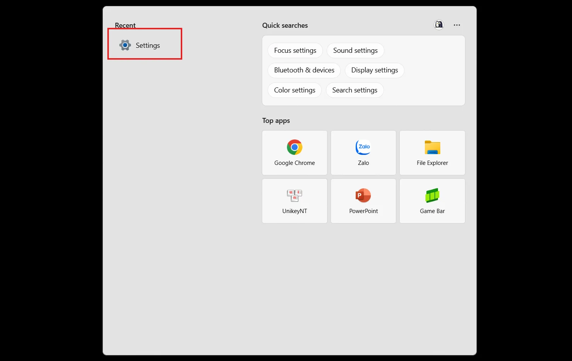Run the "Focus settings" quick search

[295, 50]
